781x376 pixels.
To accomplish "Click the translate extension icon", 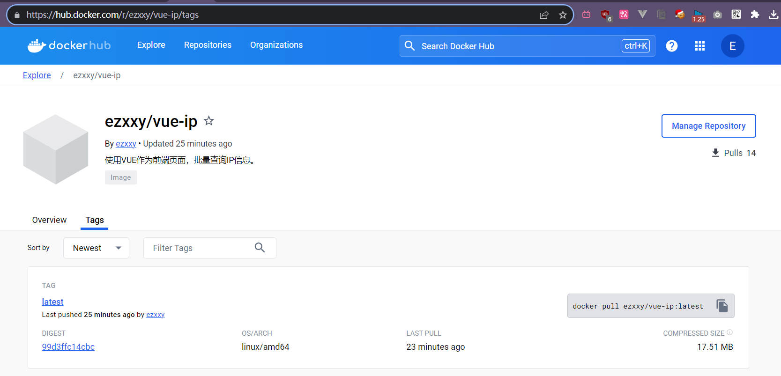I will coord(624,15).
